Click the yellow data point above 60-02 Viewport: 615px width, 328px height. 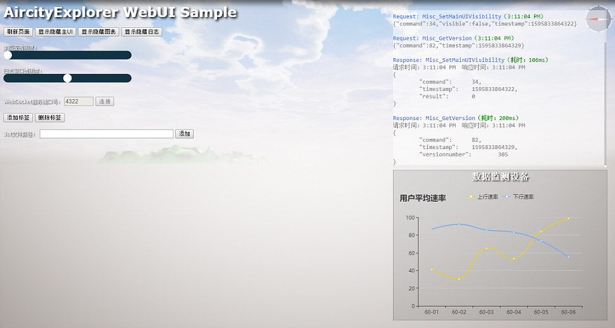[x=459, y=279]
